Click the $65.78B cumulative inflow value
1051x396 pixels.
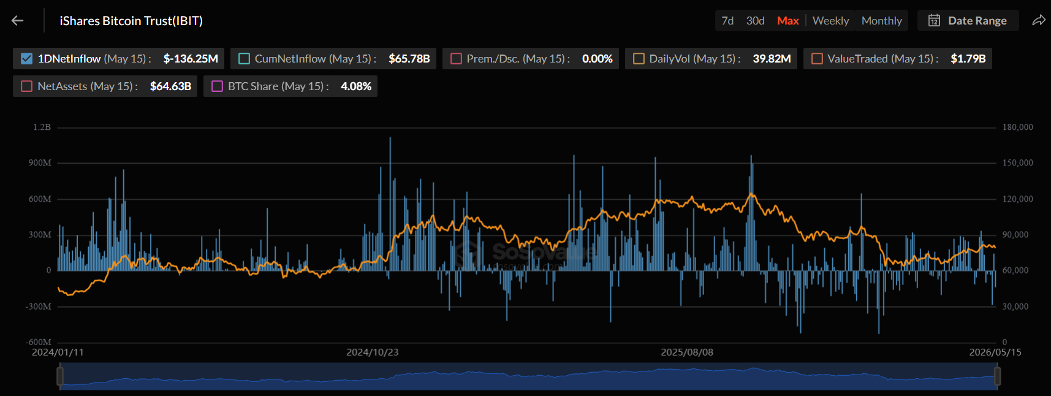coord(409,59)
